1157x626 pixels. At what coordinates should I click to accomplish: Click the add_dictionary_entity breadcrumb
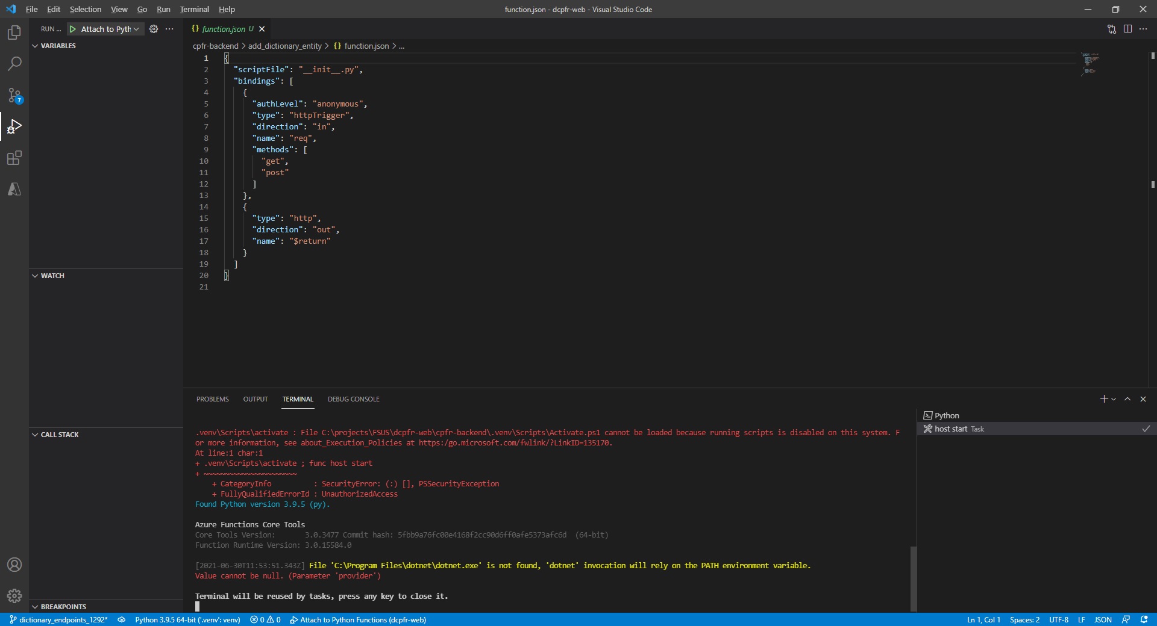click(285, 46)
